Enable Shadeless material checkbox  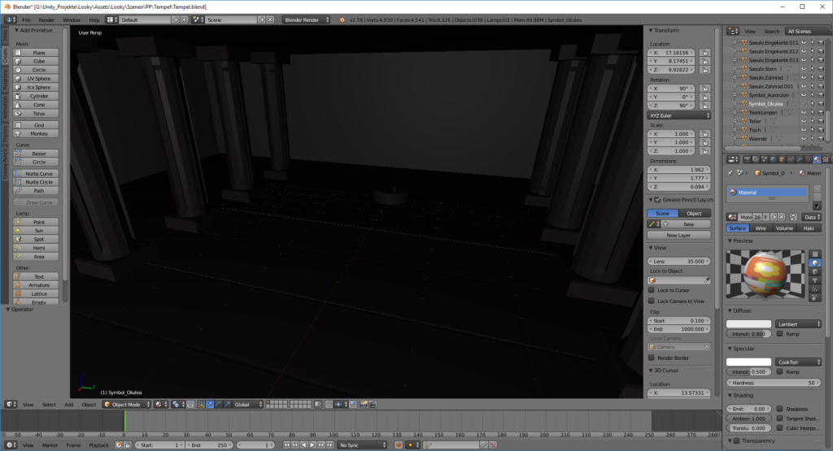click(x=780, y=409)
